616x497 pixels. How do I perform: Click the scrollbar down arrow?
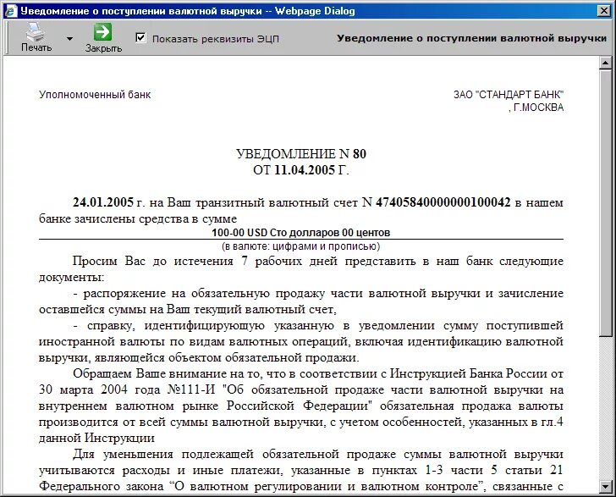coord(605,486)
